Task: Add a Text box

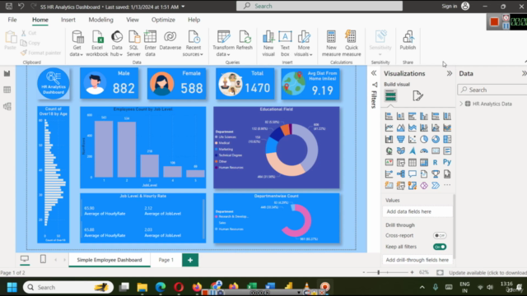Action: [285, 44]
